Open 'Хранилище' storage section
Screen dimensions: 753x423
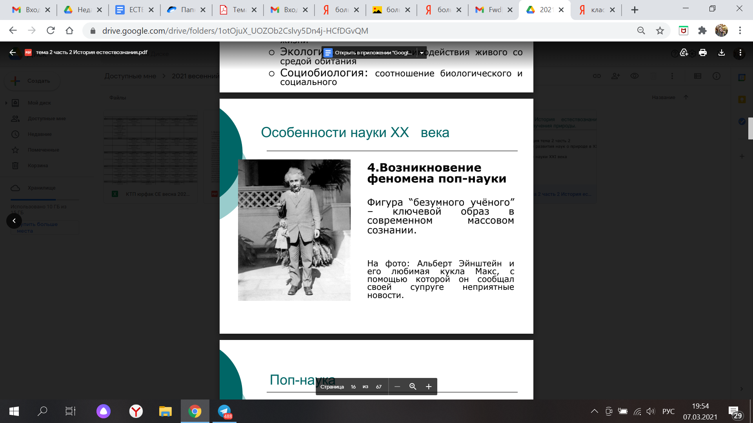[42, 188]
